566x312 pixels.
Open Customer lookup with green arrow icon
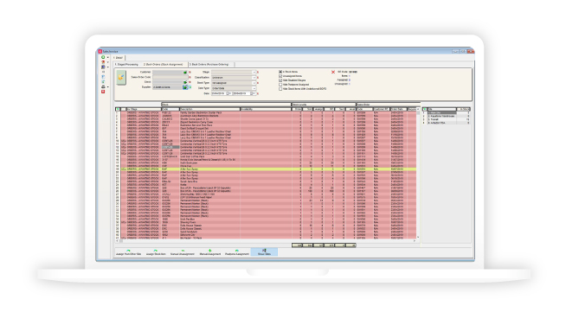pos(185,73)
